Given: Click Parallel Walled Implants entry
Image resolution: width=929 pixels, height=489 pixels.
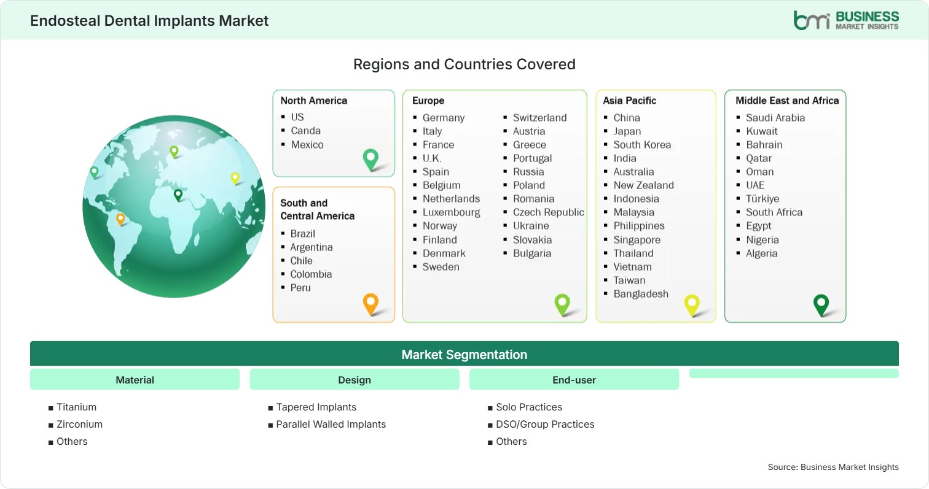Looking at the screenshot, I should tap(331, 424).
